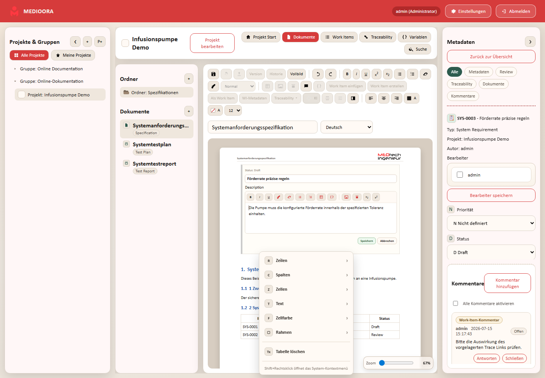545x378 pixels.
Task: Expand the Gruppe: Online Documentation tree node
Action: pos(15,69)
